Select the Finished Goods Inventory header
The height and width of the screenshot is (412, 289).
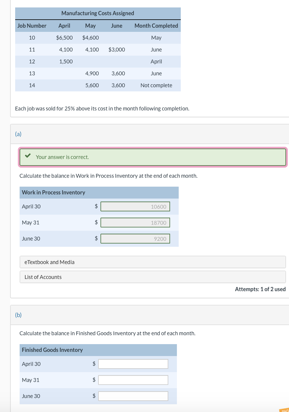(52, 350)
